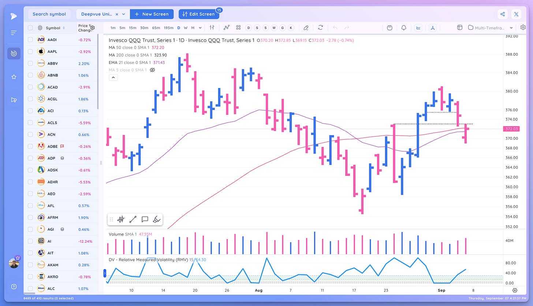Toggle visibility eye of MA 5 indicator
Viewport: 533px width, 306px height.
(x=153, y=70)
